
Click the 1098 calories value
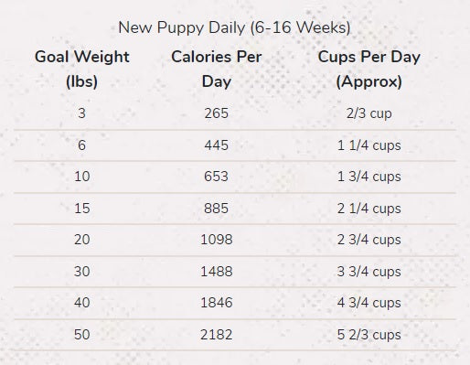pos(217,240)
